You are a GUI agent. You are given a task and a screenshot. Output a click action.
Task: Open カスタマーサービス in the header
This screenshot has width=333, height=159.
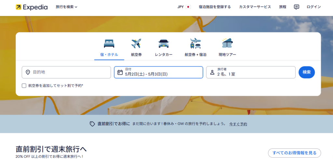(x=255, y=7)
